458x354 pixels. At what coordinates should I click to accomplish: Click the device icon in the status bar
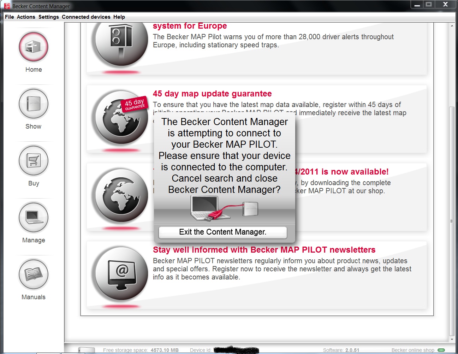click(x=87, y=350)
